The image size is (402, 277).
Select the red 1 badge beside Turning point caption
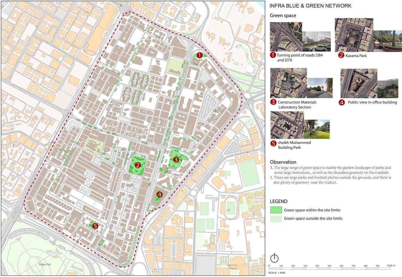point(273,55)
